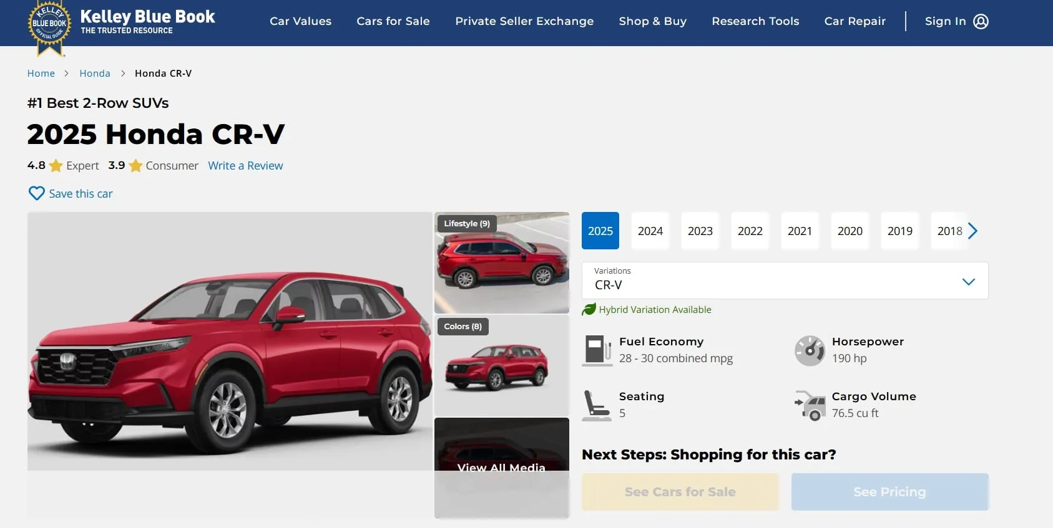Go to Home breadcrumb link

pos(41,74)
